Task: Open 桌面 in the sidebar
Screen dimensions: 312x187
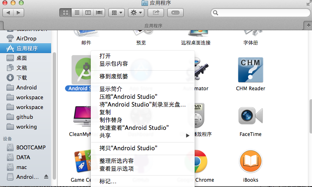Action: pyautogui.click(x=25, y=58)
